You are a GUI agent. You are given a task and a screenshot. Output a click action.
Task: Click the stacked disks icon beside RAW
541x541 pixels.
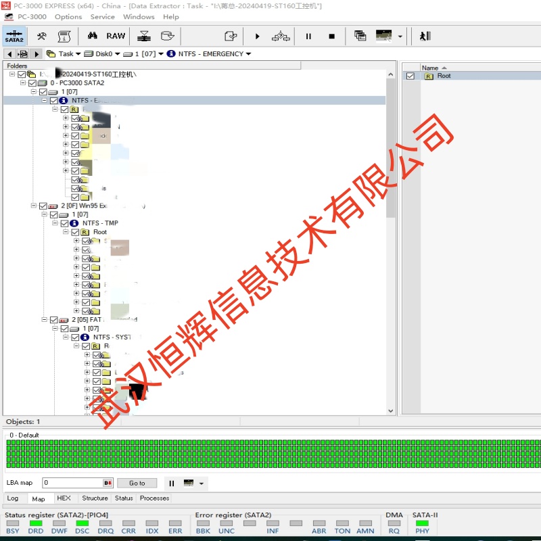(144, 36)
